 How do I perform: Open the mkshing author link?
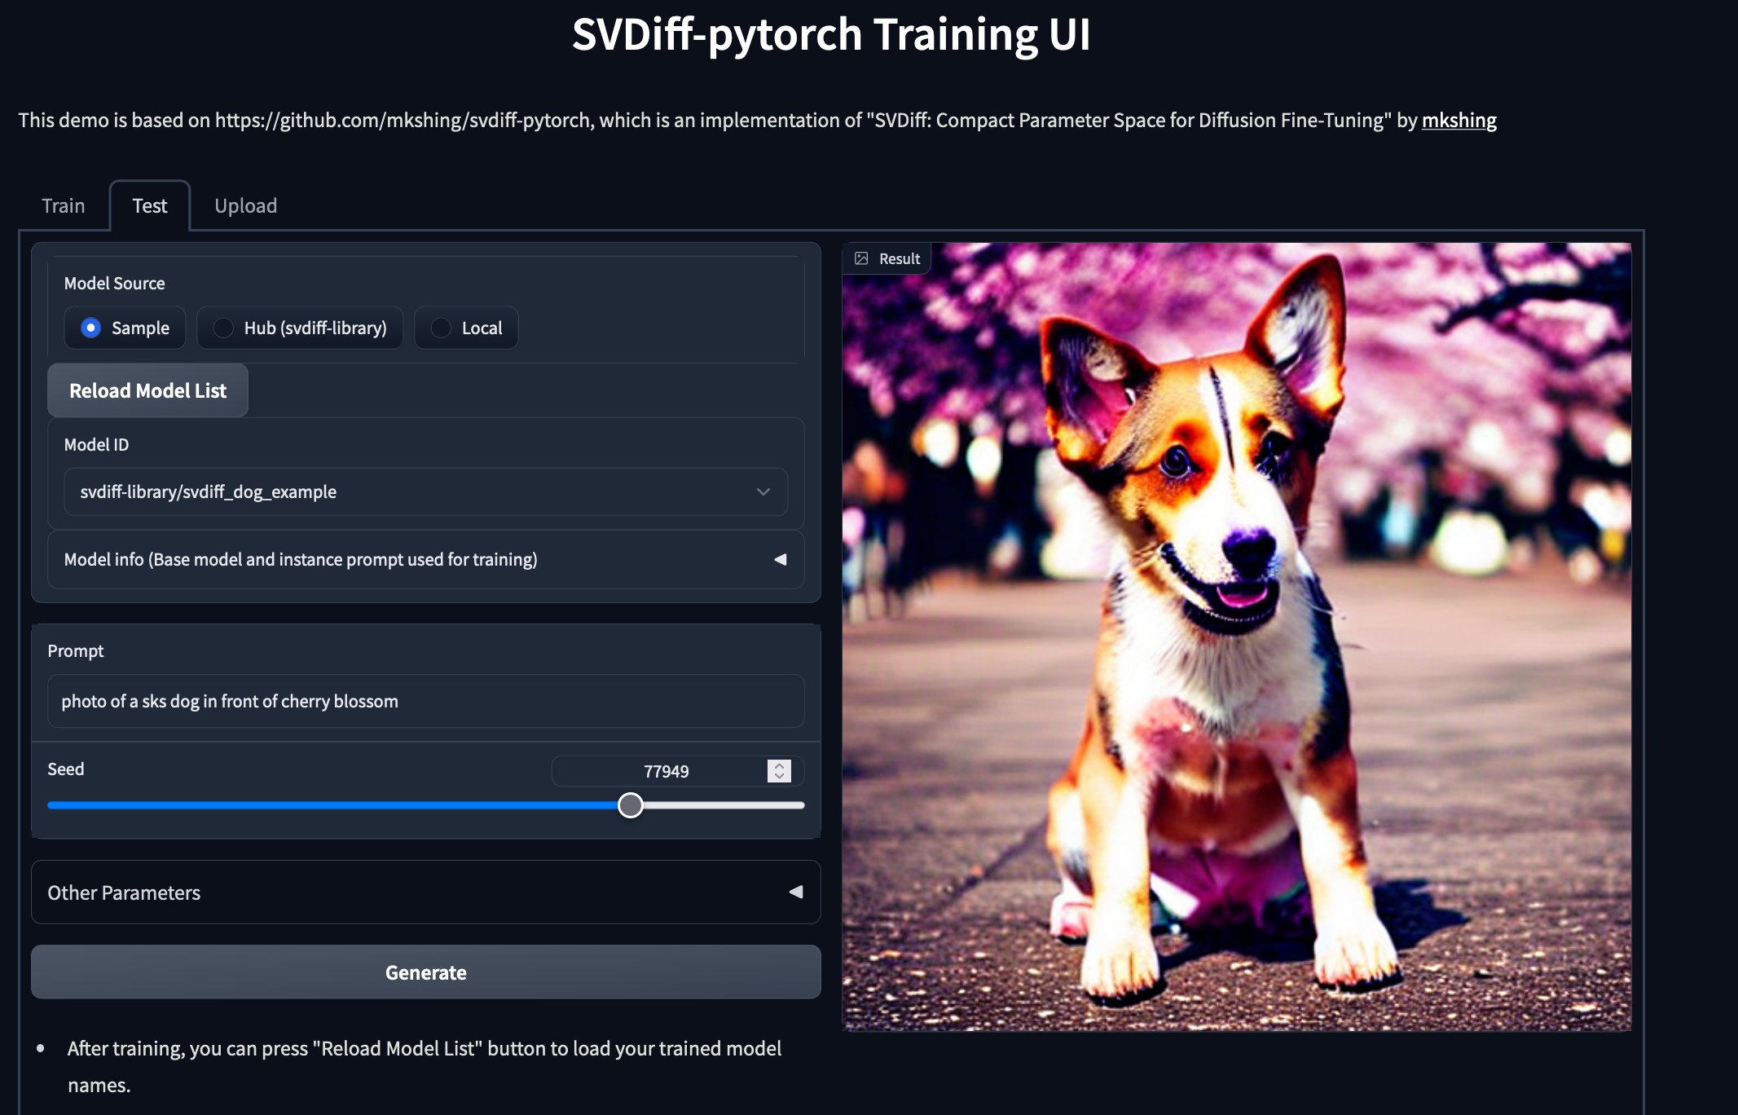click(1459, 120)
